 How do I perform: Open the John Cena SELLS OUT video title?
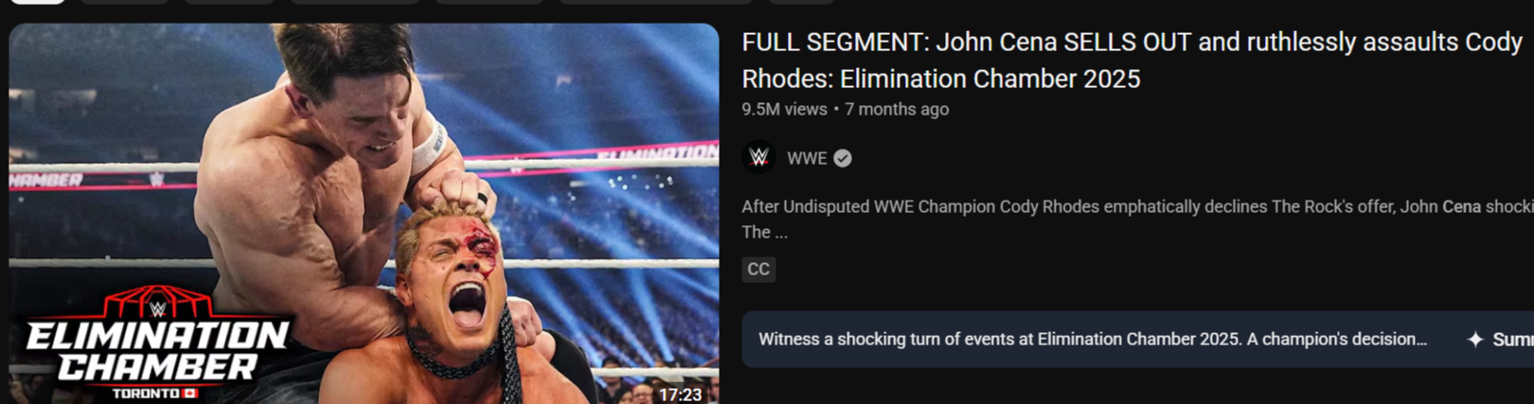pyautogui.click(x=1132, y=60)
